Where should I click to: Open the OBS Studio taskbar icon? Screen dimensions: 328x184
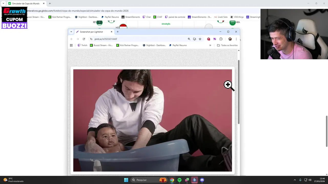[x=194, y=180]
